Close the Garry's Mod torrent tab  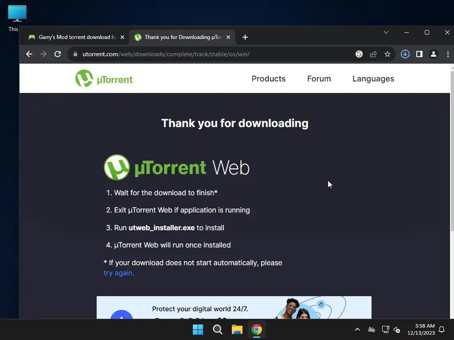122,37
